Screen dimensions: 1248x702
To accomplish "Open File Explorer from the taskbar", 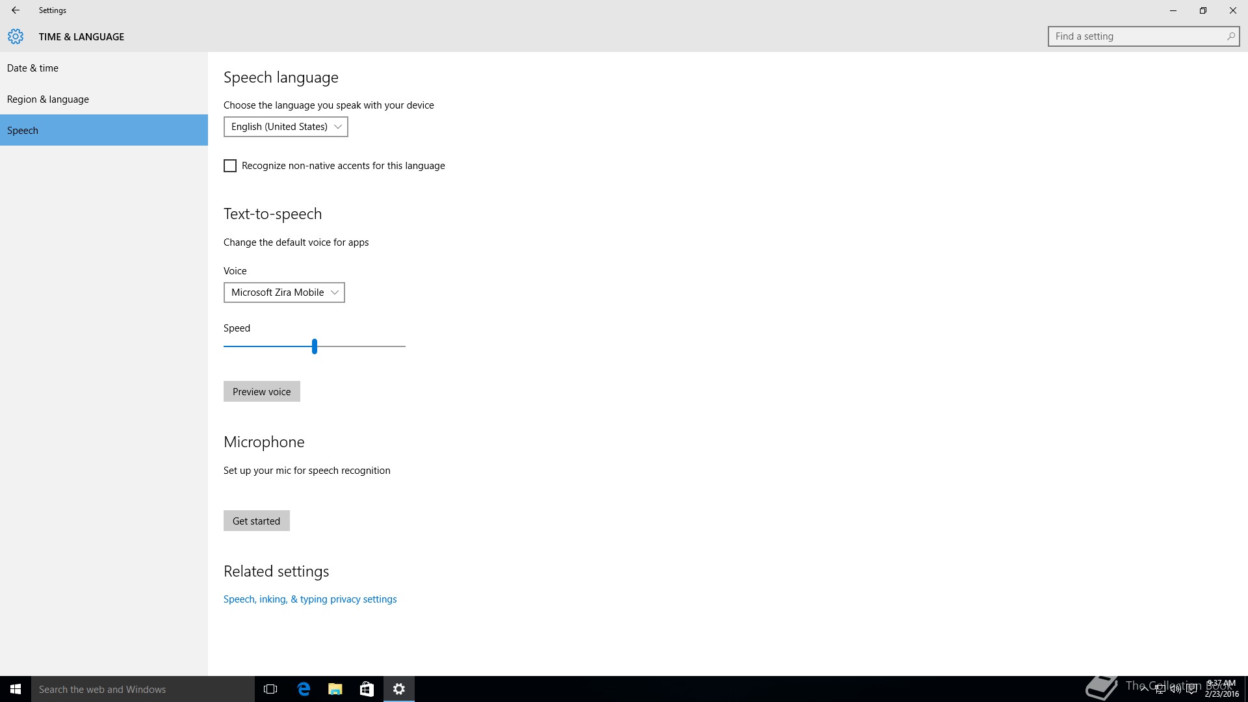I will tap(335, 689).
